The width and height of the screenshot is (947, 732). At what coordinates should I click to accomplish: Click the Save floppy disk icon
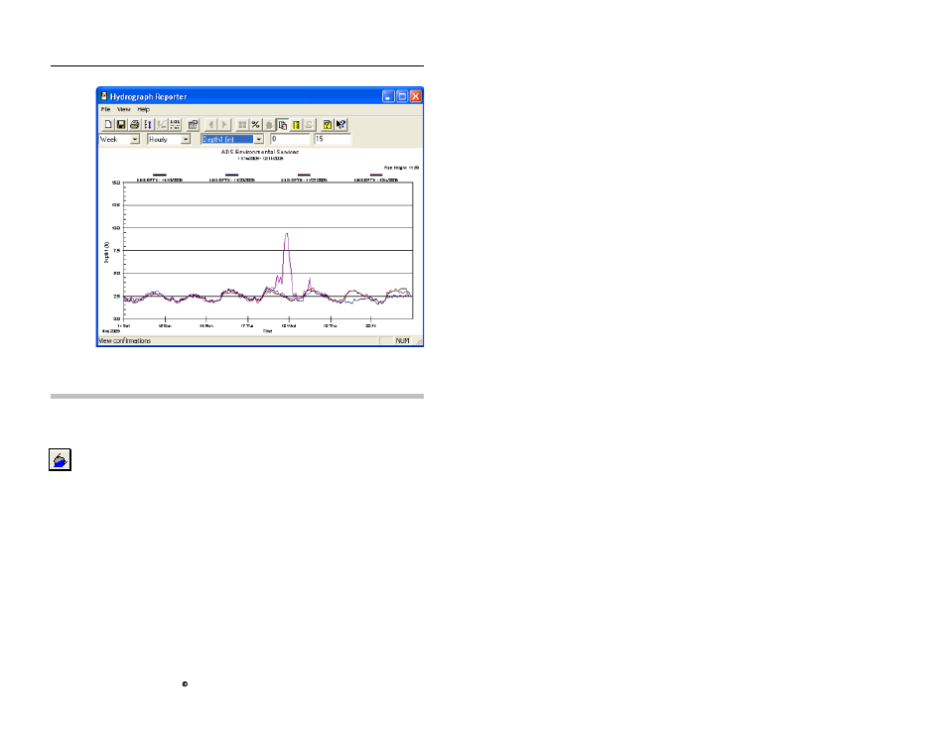coord(121,125)
